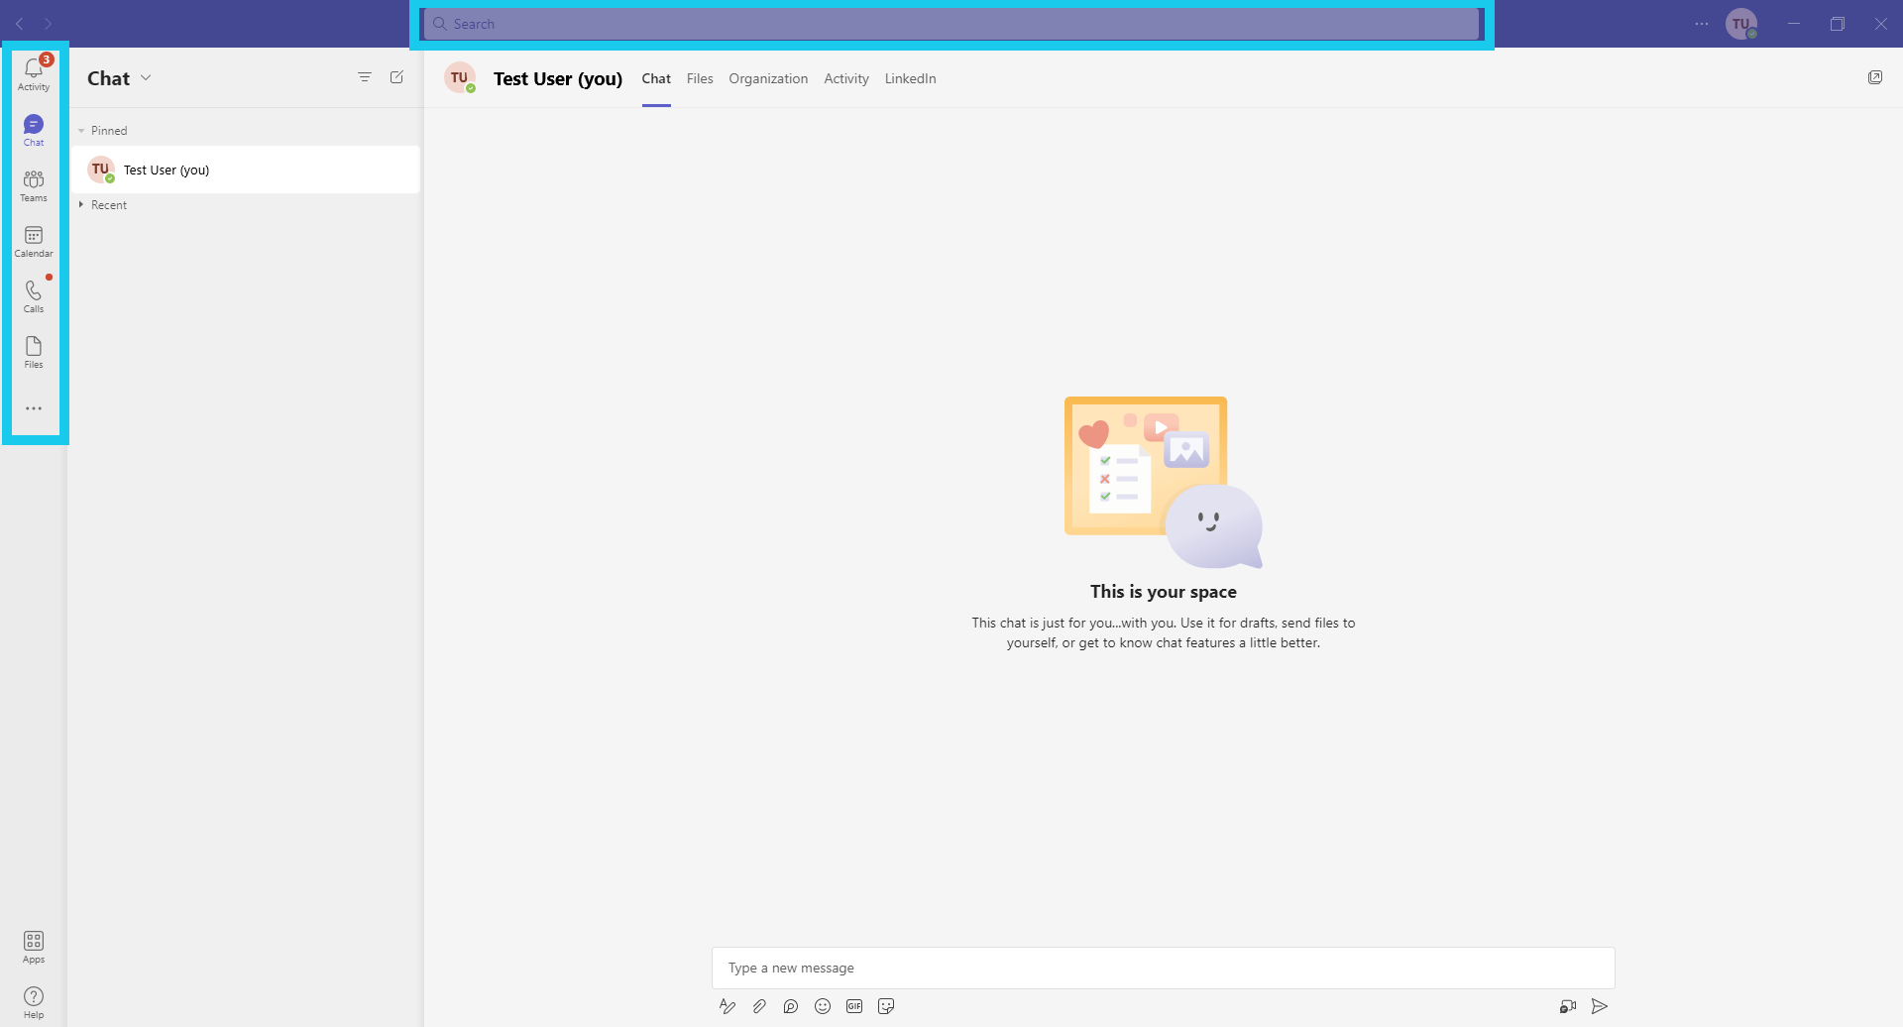The width and height of the screenshot is (1903, 1027).
Task: Open the chat filter icon
Action: [x=365, y=77]
